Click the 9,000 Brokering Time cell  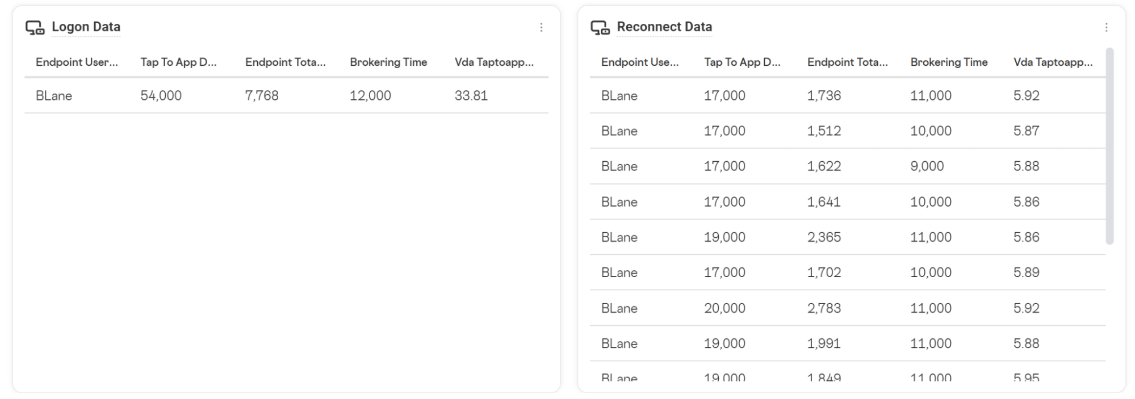click(x=927, y=166)
